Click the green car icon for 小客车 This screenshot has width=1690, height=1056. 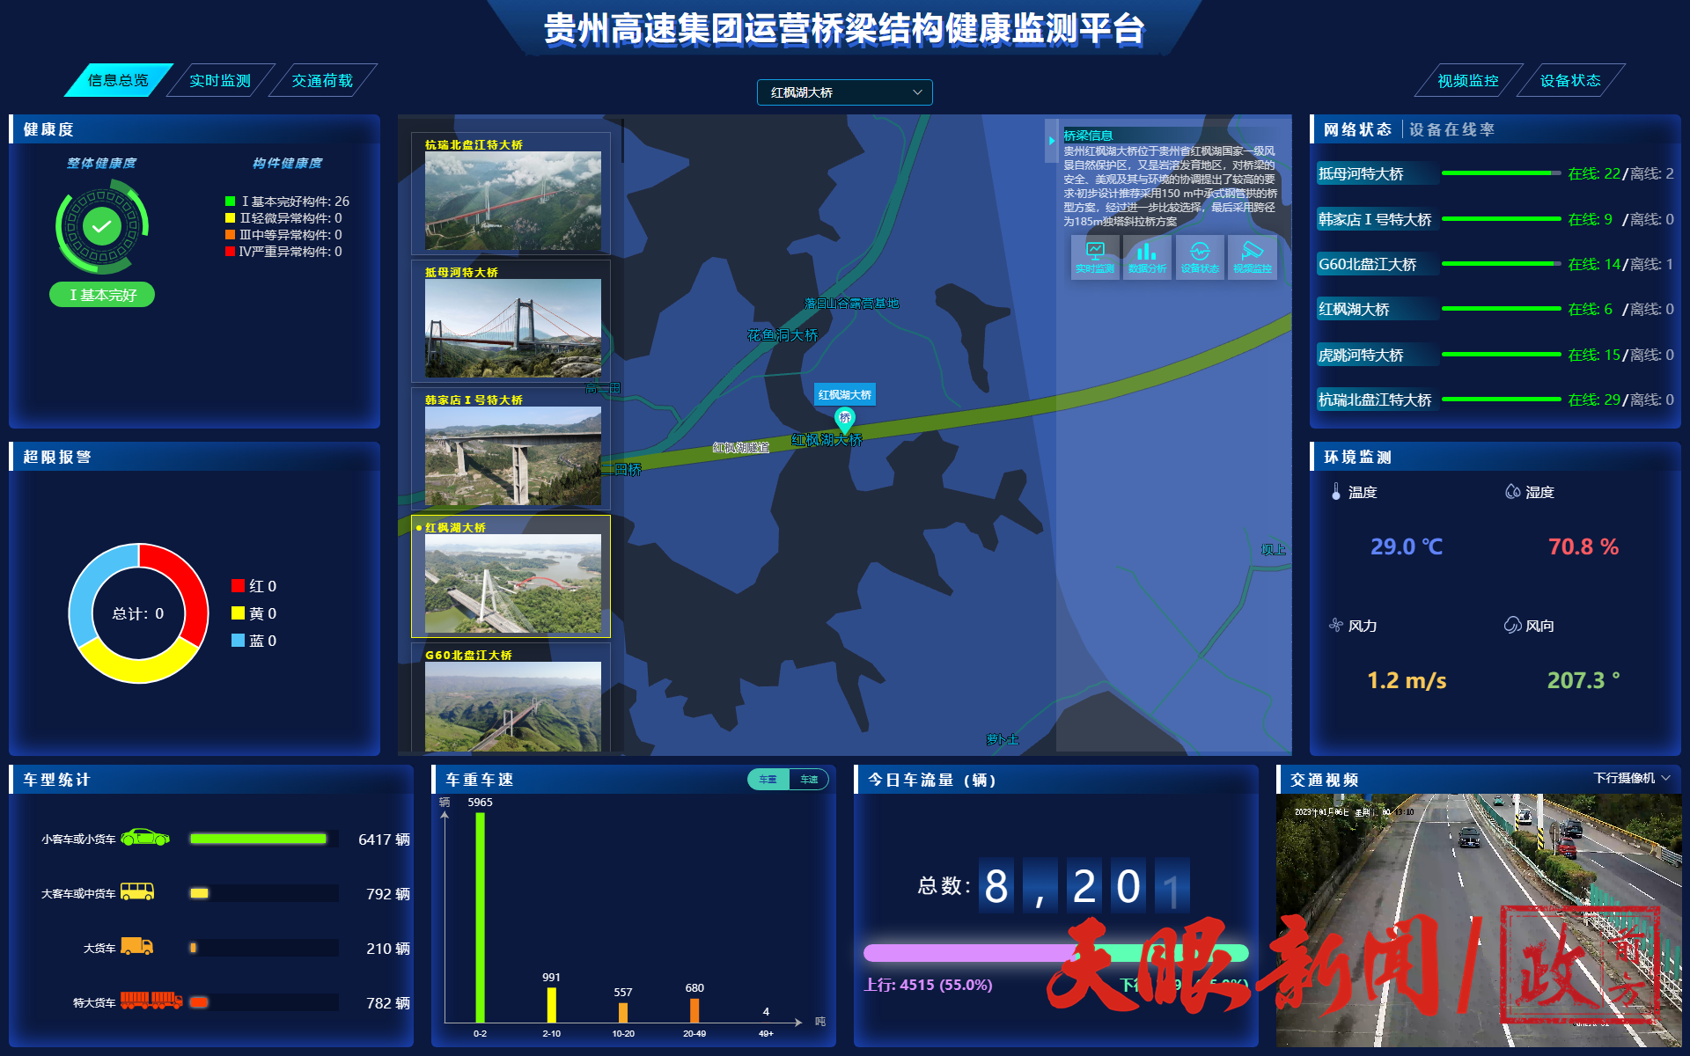pyautogui.click(x=145, y=838)
